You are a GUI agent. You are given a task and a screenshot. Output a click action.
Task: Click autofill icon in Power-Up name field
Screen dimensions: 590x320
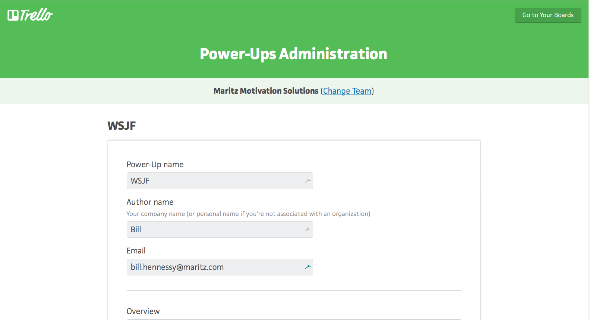(x=308, y=181)
